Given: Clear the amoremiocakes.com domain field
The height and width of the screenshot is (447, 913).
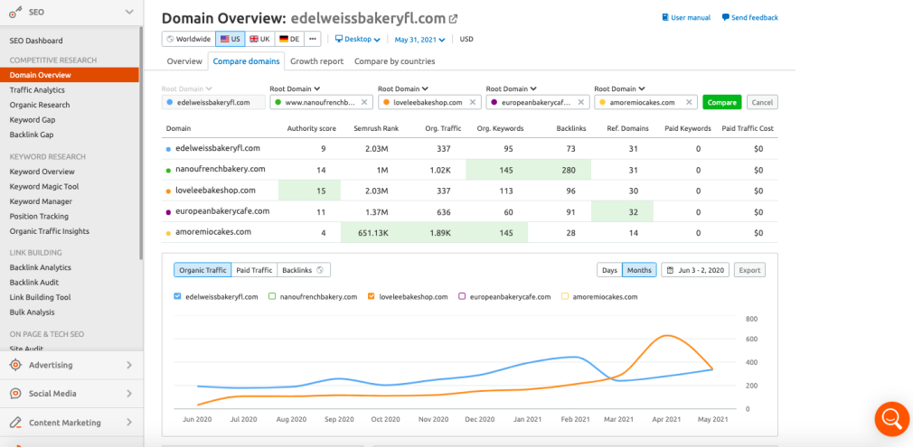Looking at the screenshot, I should 690,103.
